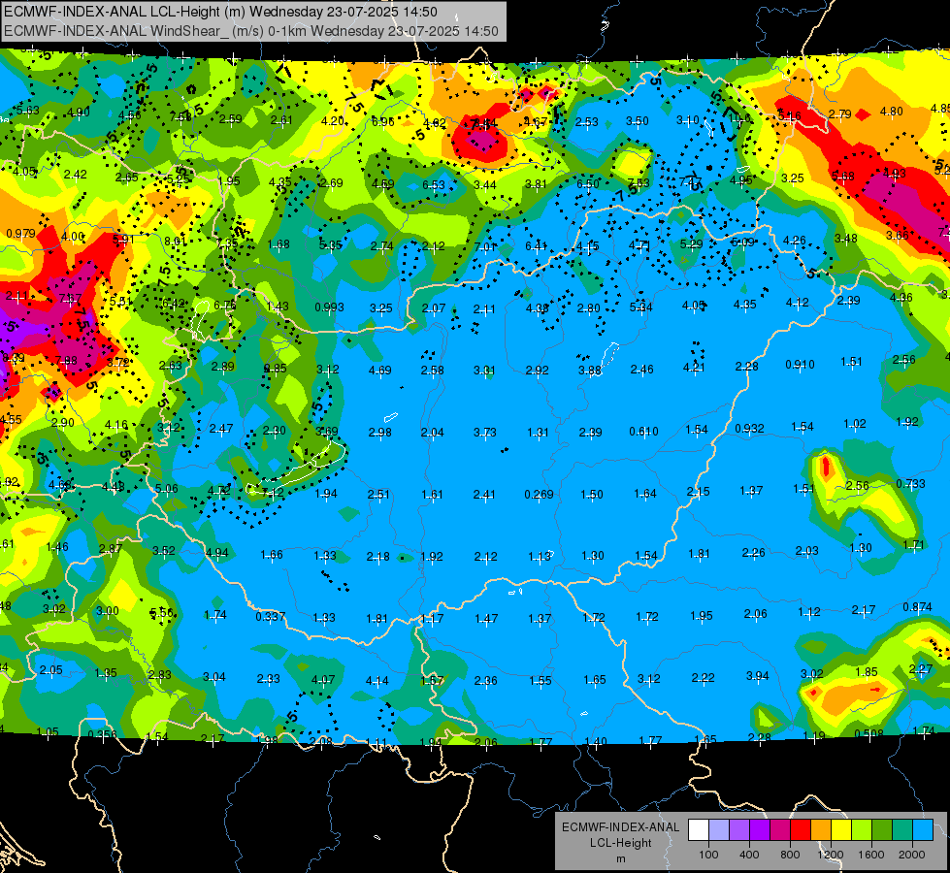Viewport: 950px width, 873px height.
Task: Click the wind shear value 2.51
Action: point(378,495)
